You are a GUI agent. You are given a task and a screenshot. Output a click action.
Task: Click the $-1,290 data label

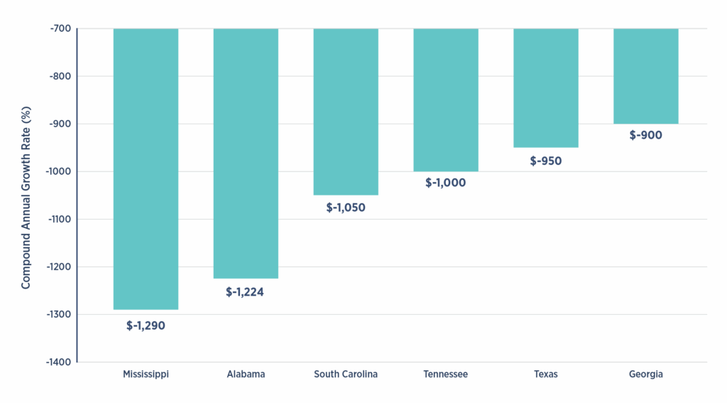146,326
